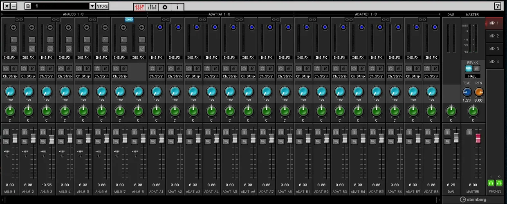Click the information 'i' icon
The width and height of the screenshot is (507, 204).
(177, 7)
